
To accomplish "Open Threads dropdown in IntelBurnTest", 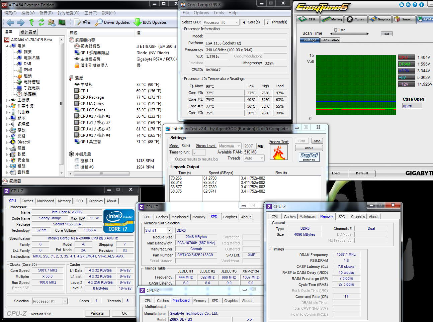I will (254, 158).
